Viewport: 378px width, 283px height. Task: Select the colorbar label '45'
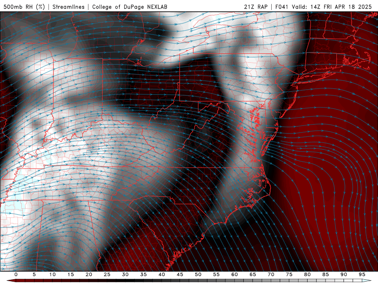point(180,275)
